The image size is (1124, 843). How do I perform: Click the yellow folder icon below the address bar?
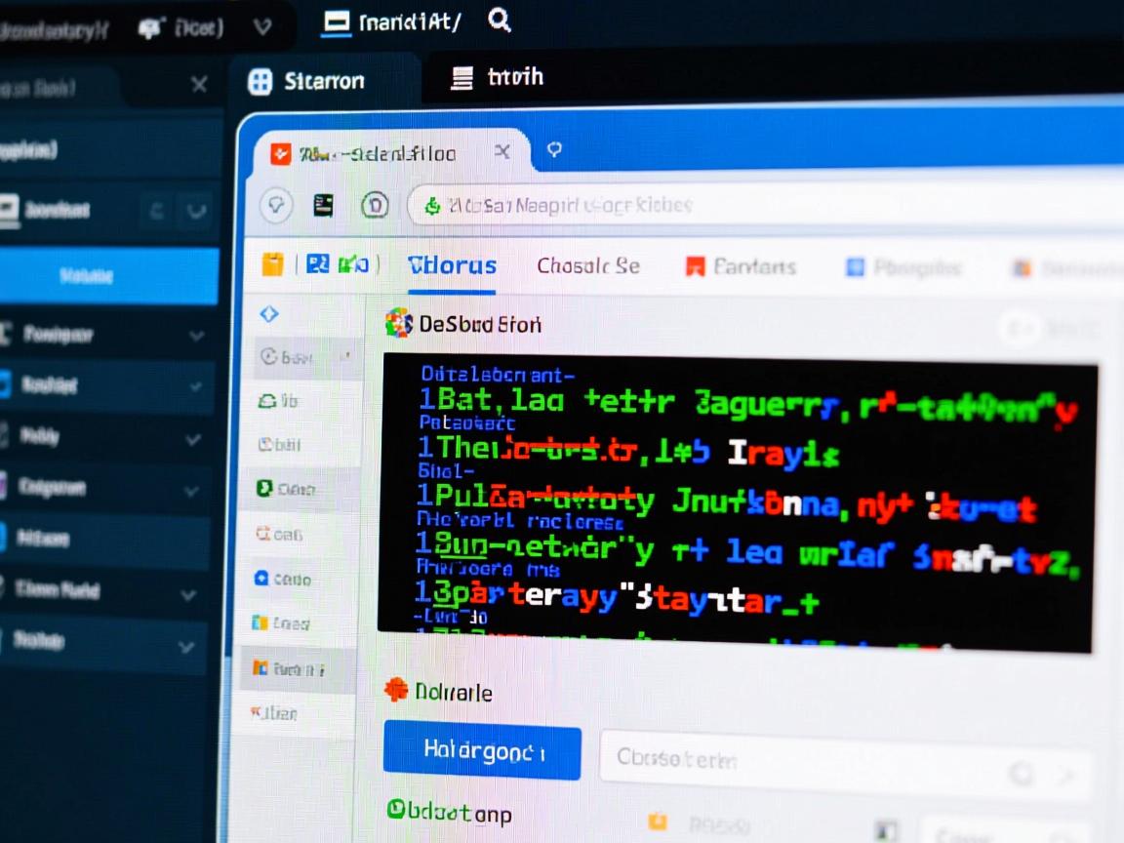click(x=273, y=263)
